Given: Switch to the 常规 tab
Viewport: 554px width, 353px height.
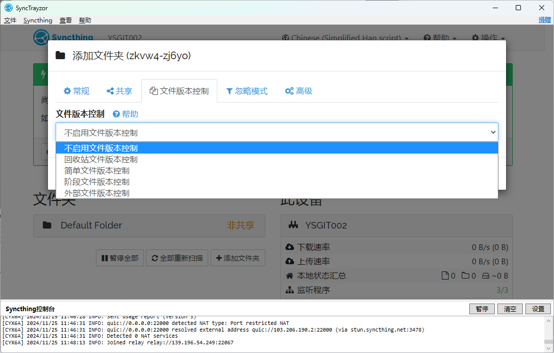Looking at the screenshot, I should coord(77,91).
